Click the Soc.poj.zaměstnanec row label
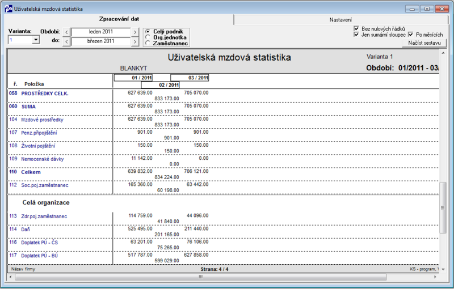This screenshot has height=289, width=454. (45, 185)
